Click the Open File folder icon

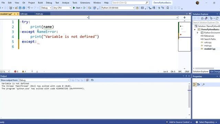pos(16,8)
